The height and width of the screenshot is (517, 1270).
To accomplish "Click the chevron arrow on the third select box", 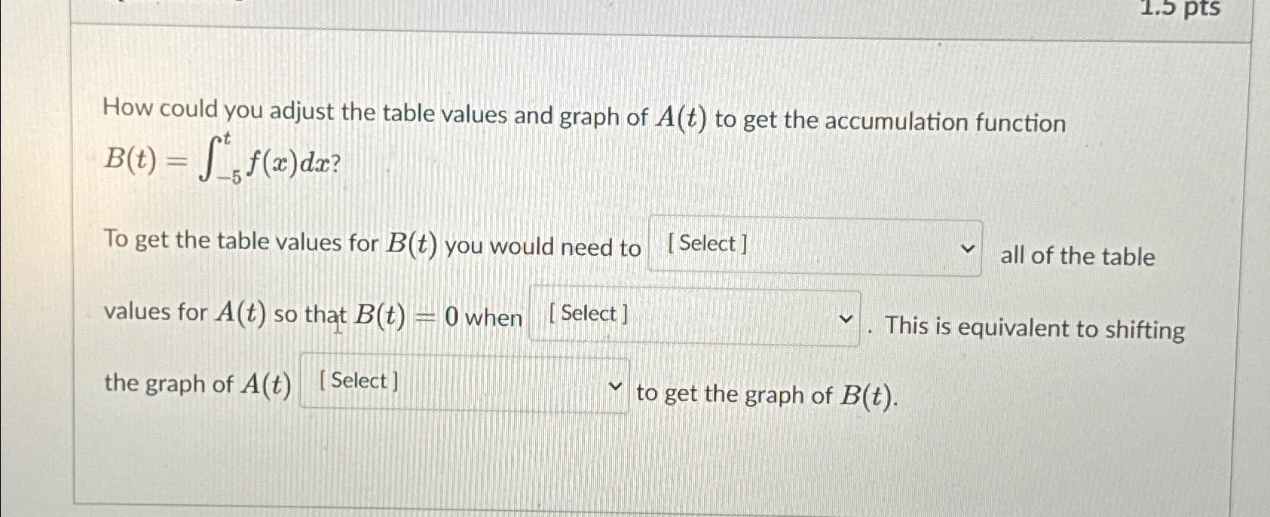I will coord(616,385).
